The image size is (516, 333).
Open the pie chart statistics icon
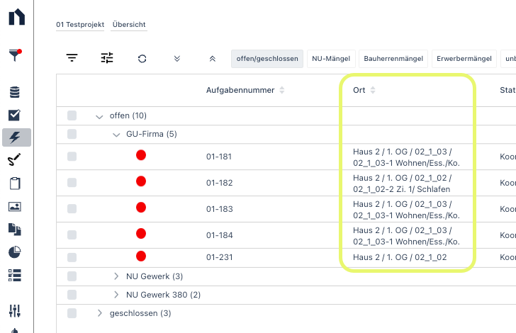click(x=15, y=252)
